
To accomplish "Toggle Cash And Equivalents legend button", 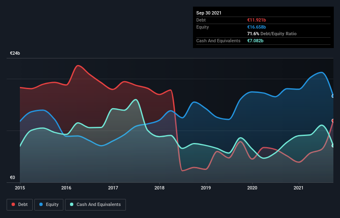I will pos(95,205).
